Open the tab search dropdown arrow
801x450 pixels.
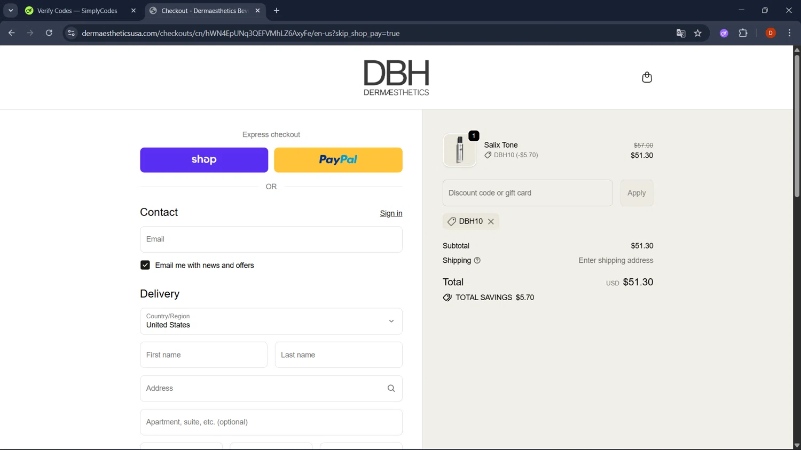tap(11, 11)
